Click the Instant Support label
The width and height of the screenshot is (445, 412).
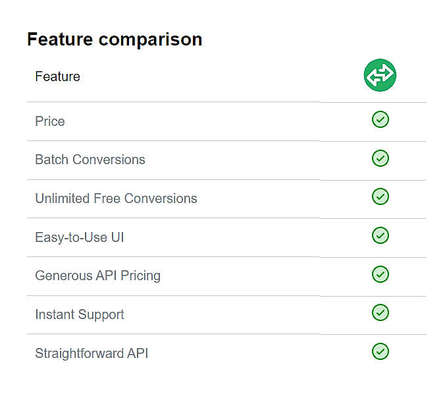coord(80,314)
